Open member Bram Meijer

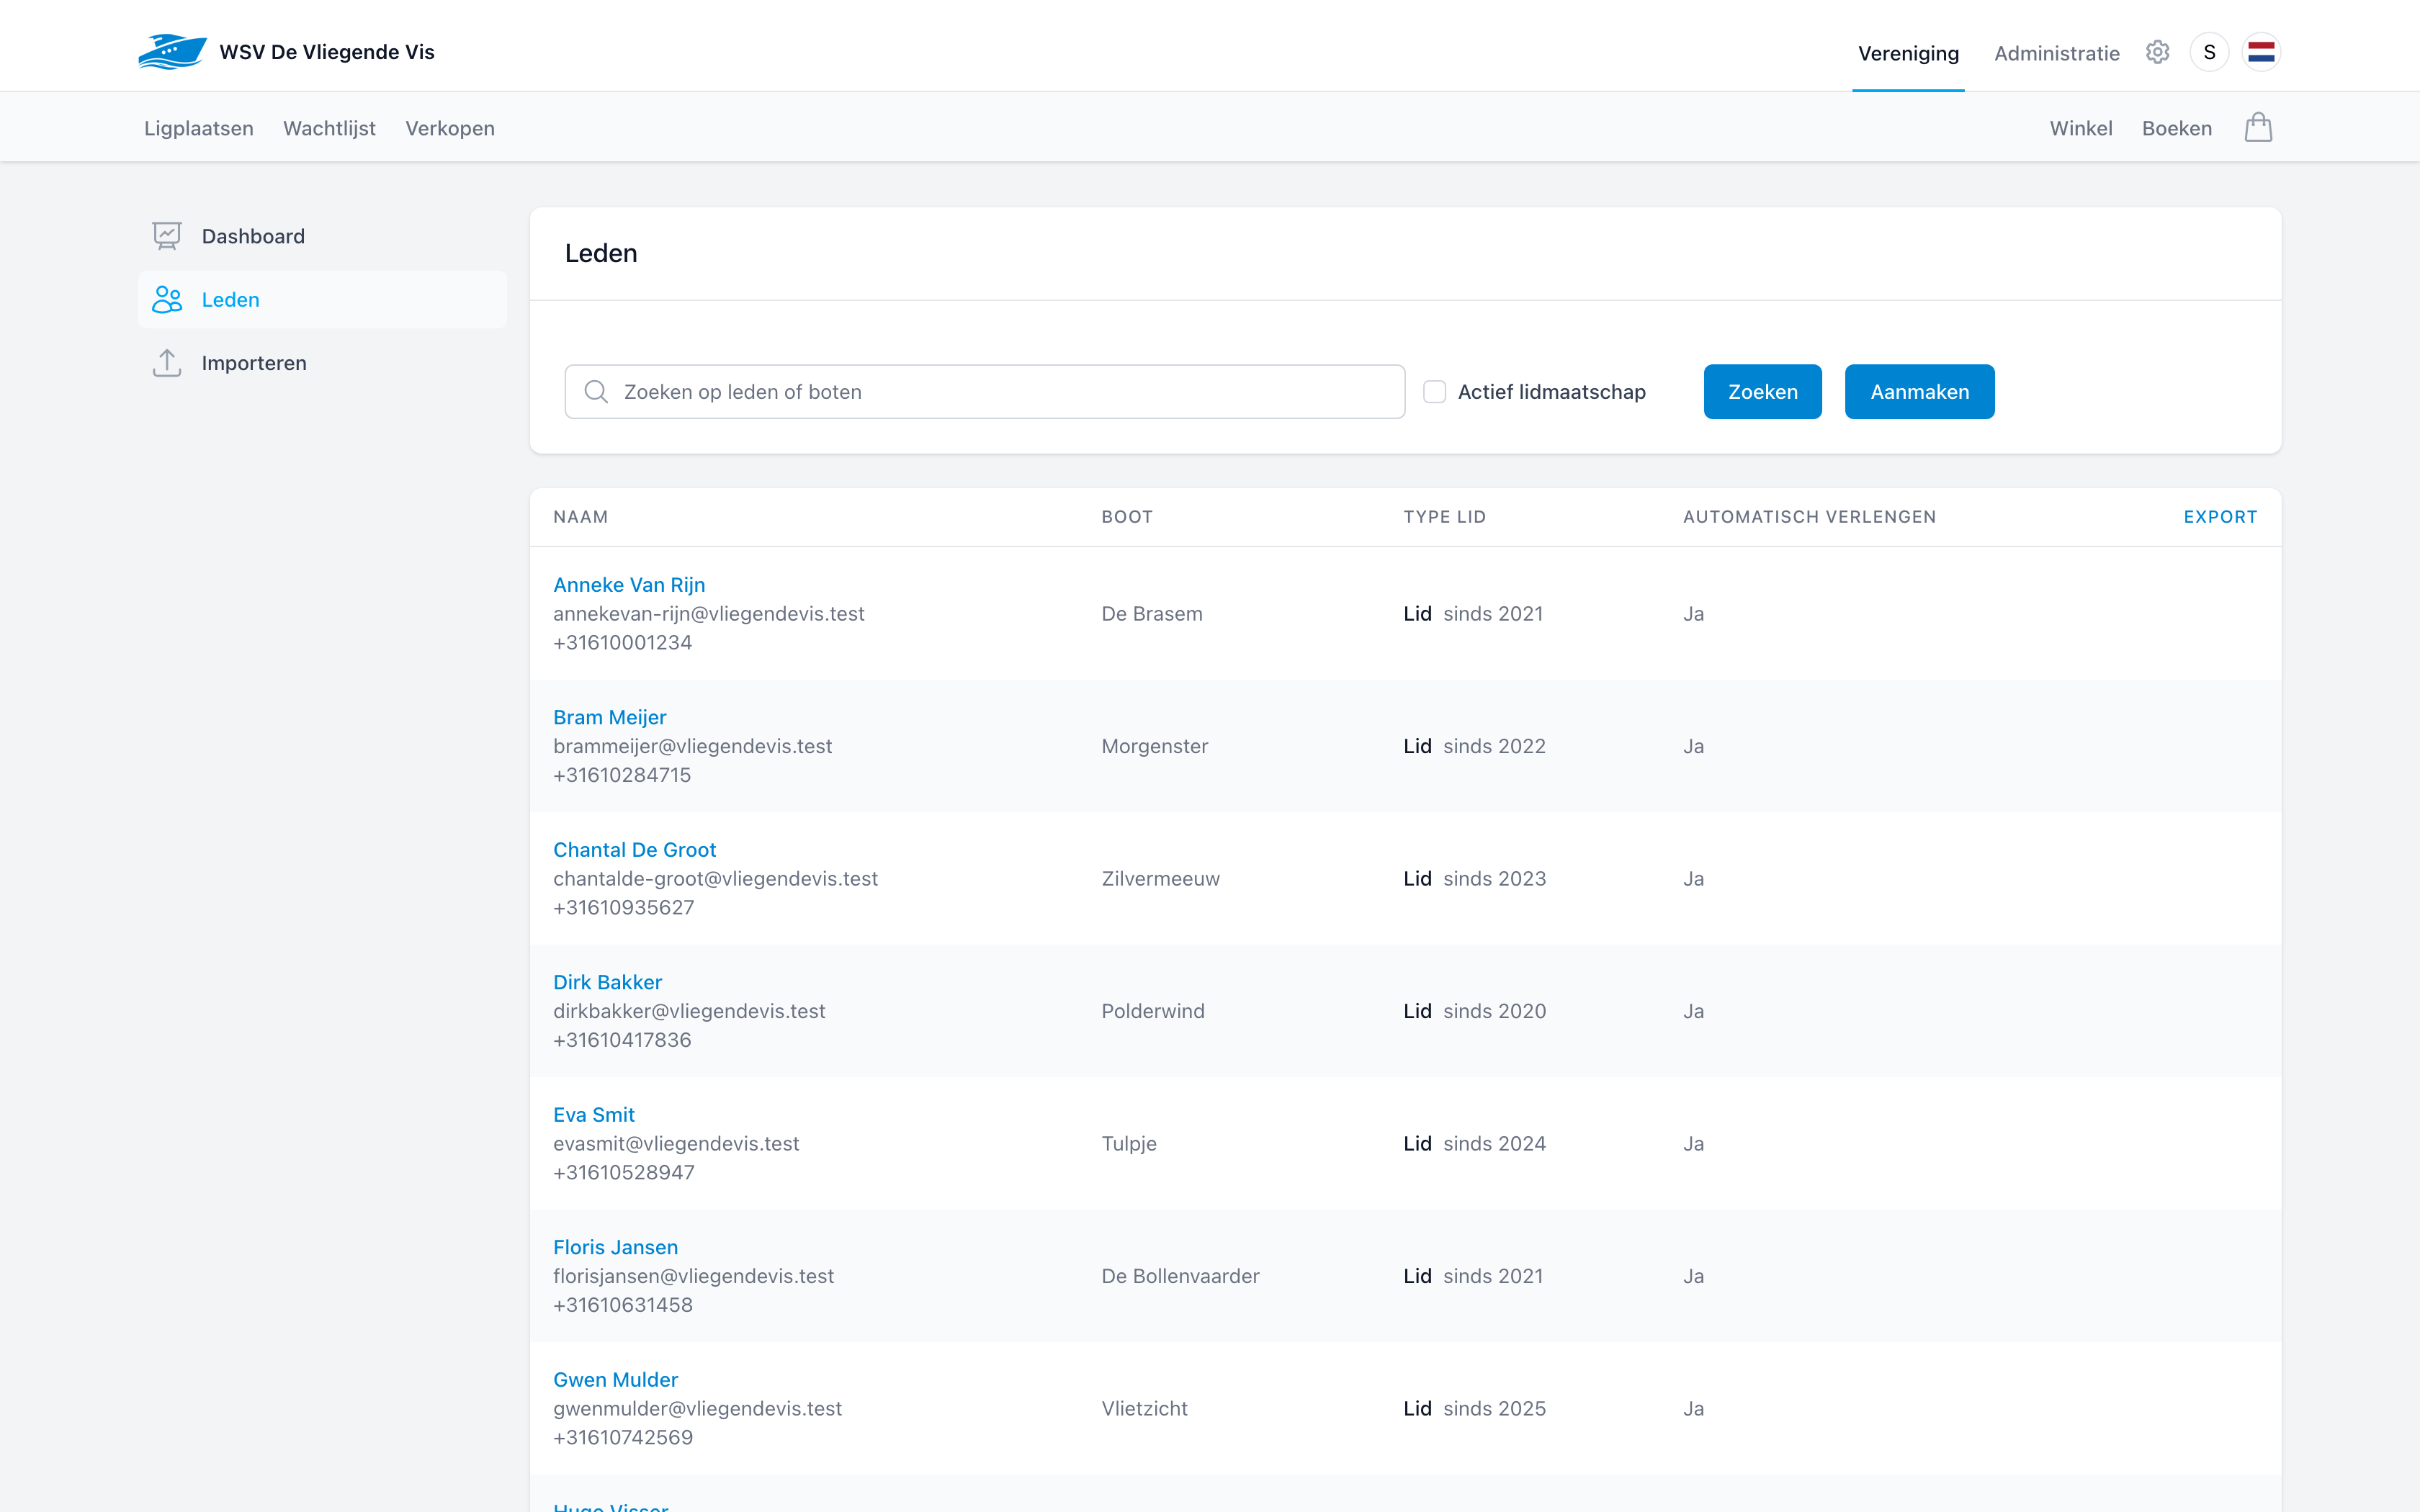click(x=609, y=717)
